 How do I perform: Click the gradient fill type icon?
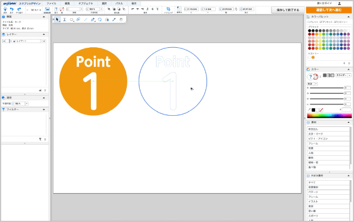click(329, 76)
